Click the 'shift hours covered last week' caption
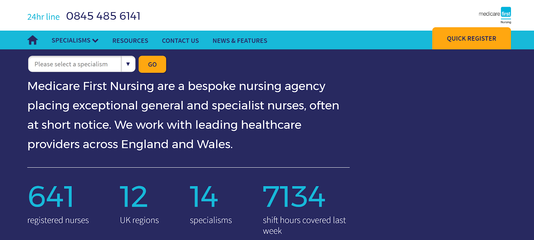 click(304, 225)
